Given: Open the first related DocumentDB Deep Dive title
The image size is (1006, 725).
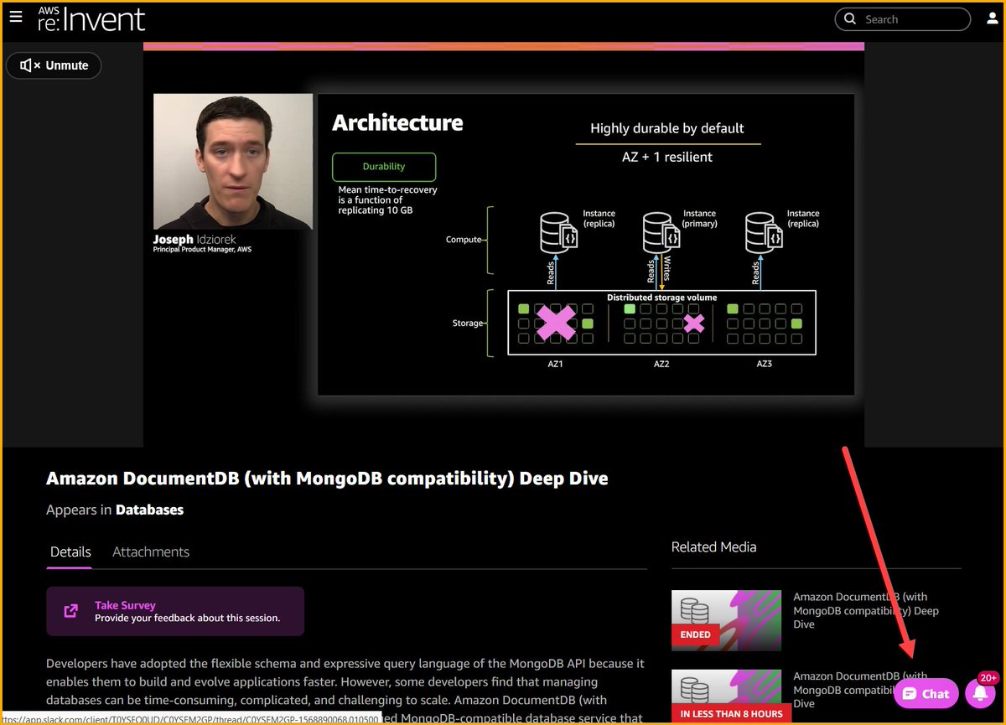Looking at the screenshot, I should click(x=866, y=610).
